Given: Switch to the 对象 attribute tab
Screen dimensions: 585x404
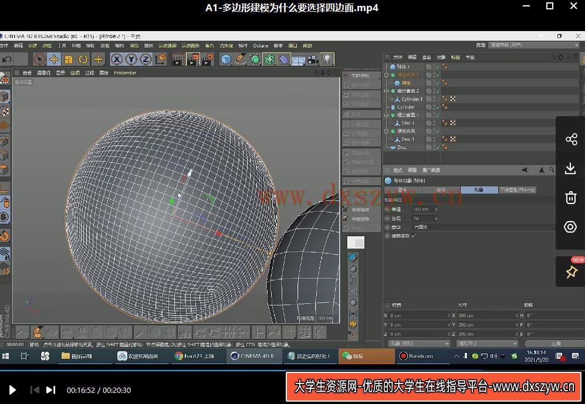Looking at the screenshot, I should (x=479, y=190).
